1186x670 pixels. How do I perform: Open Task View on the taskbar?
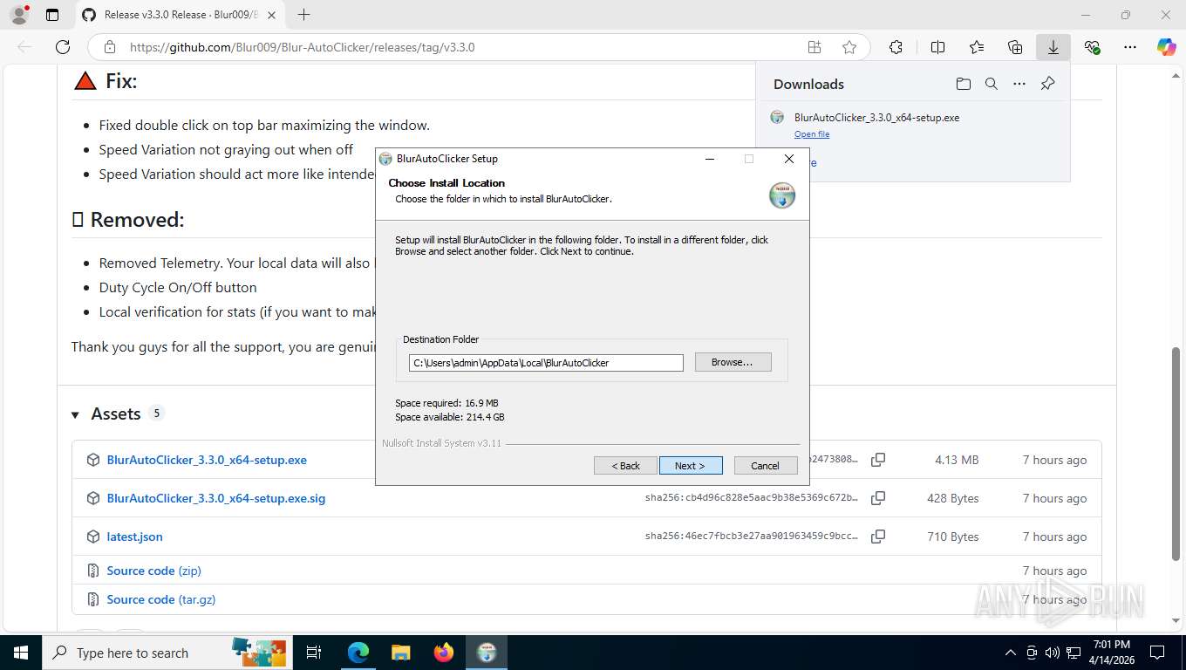pyautogui.click(x=314, y=653)
